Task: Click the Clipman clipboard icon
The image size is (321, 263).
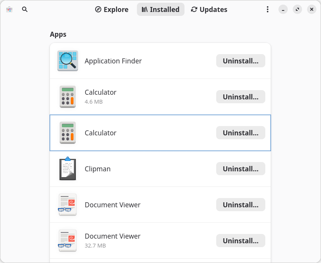Action: tap(68, 169)
